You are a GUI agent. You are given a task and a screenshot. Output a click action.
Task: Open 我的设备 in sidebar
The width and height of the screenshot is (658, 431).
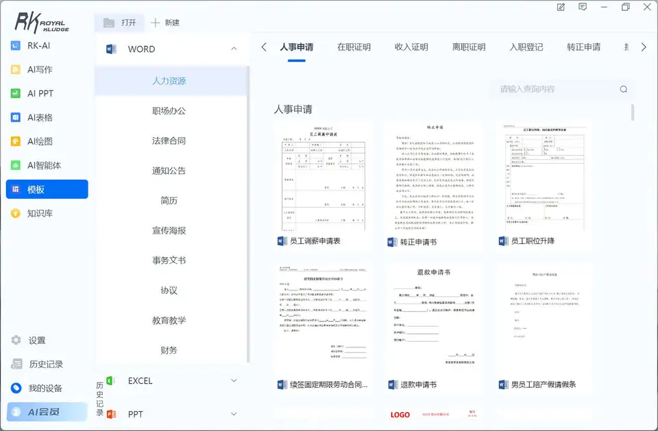pos(37,389)
